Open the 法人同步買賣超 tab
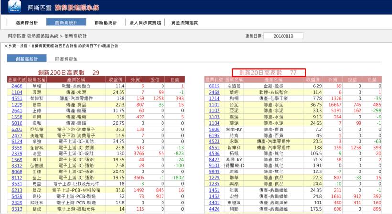This screenshot has width=392, height=214. coord(145,23)
